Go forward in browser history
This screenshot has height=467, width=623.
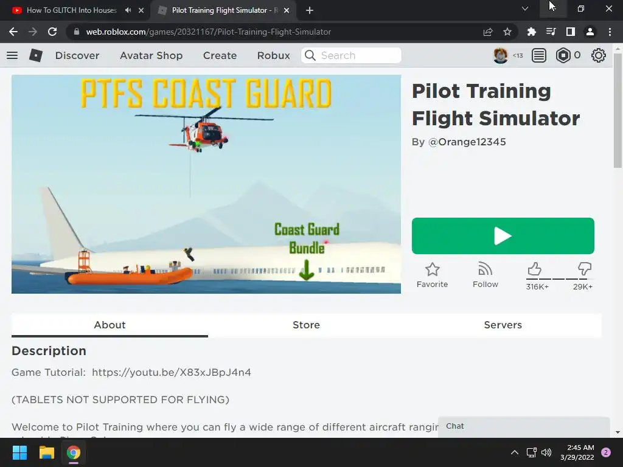pyautogui.click(x=33, y=32)
